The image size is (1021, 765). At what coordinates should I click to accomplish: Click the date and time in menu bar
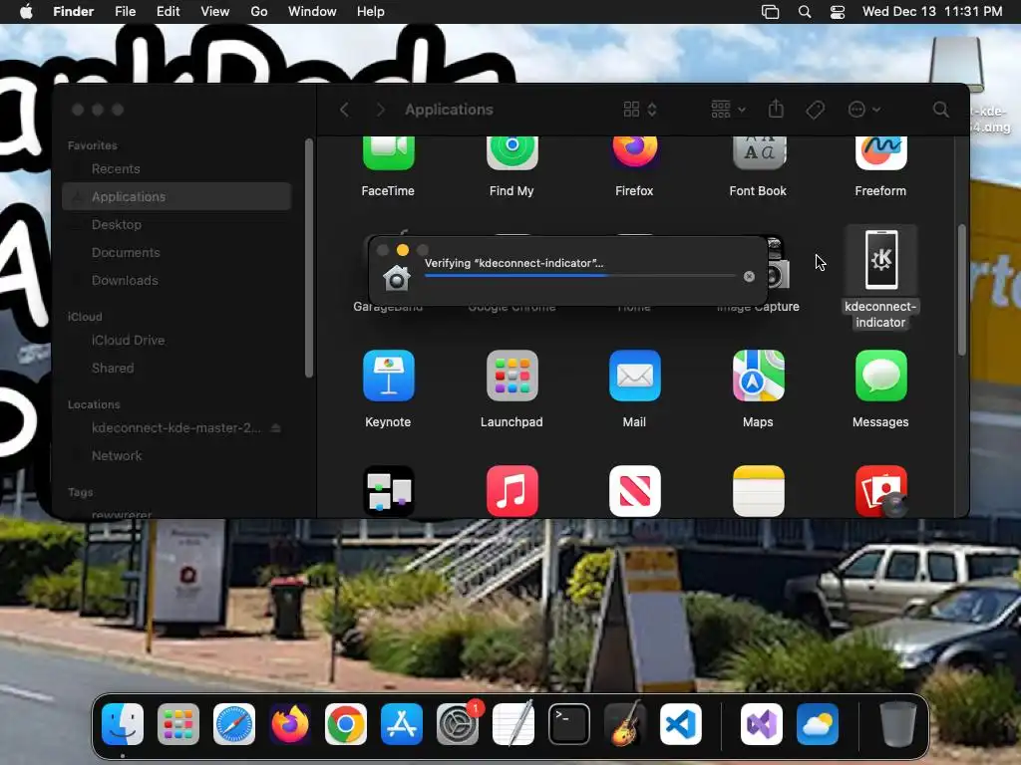[932, 12]
